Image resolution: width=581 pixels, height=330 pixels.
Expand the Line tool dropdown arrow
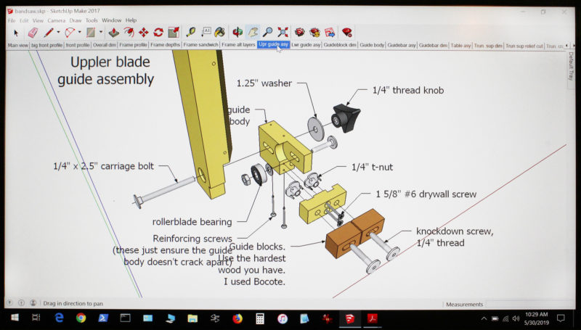(59, 33)
